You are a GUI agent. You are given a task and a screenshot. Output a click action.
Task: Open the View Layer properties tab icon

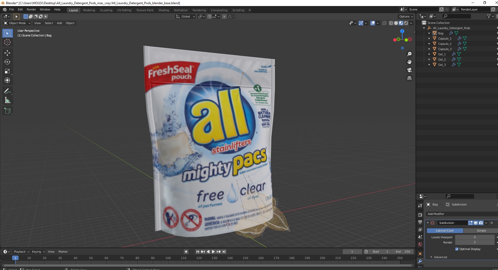(420, 230)
